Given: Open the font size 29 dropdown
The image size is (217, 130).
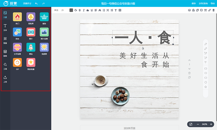Looking at the screenshot, I should point(62,10).
